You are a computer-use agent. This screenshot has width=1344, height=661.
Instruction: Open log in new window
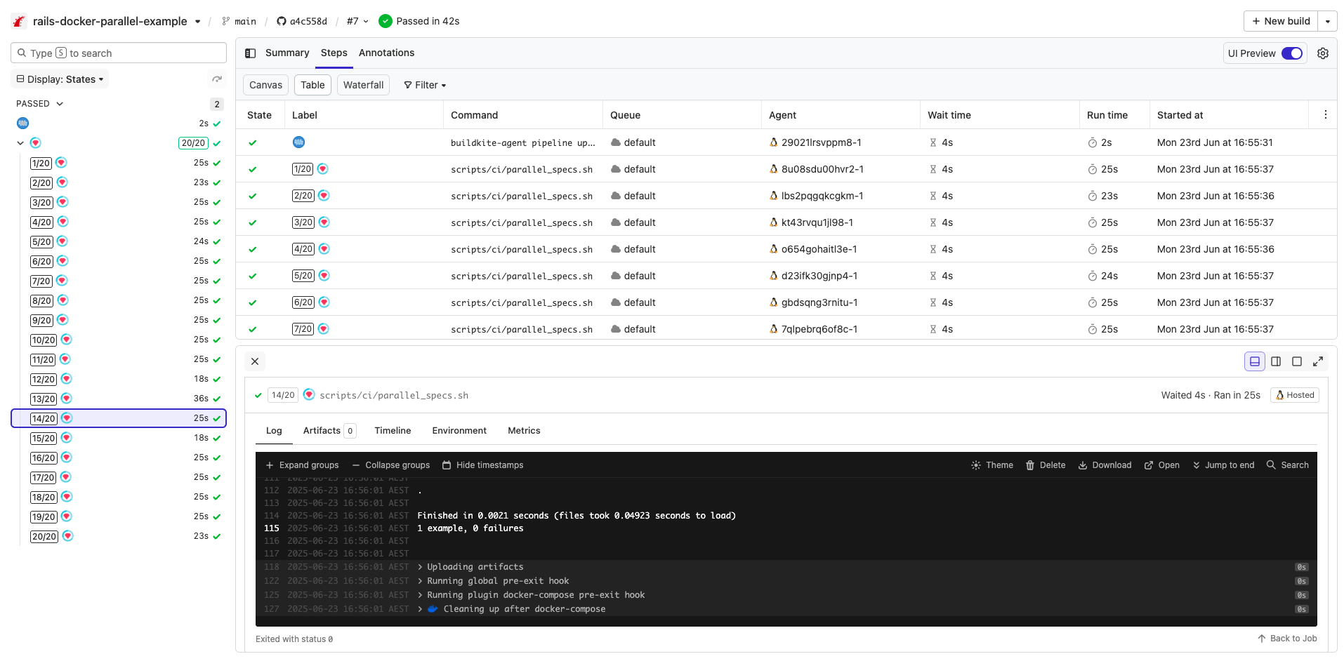tap(1162, 465)
